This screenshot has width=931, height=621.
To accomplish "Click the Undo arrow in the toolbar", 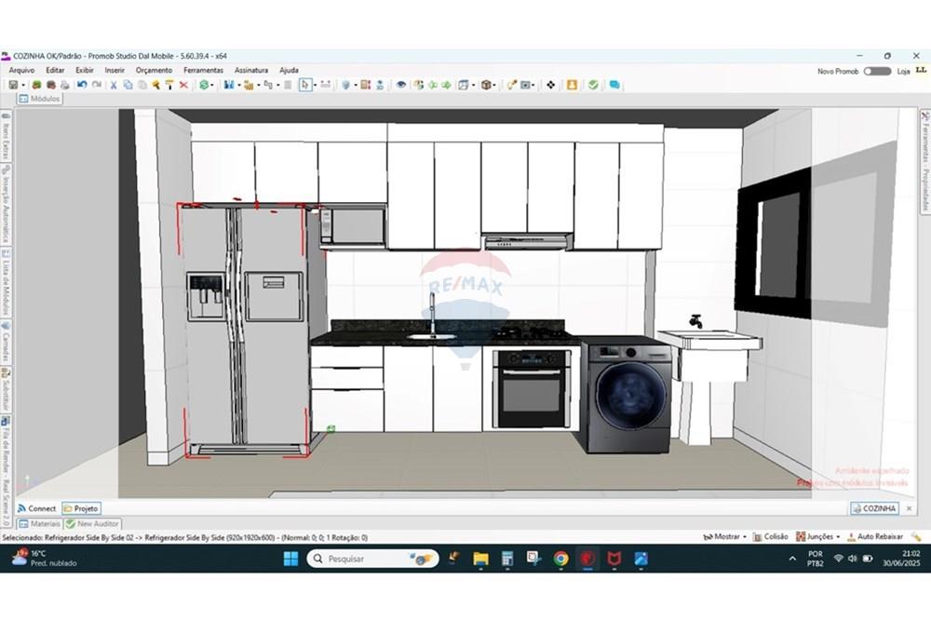I will pos(82,85).
